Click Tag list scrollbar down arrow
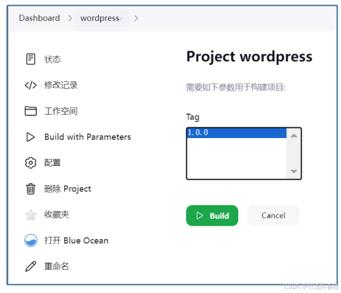The width and height of the screenshot is (341, 293). pos(294,171)
